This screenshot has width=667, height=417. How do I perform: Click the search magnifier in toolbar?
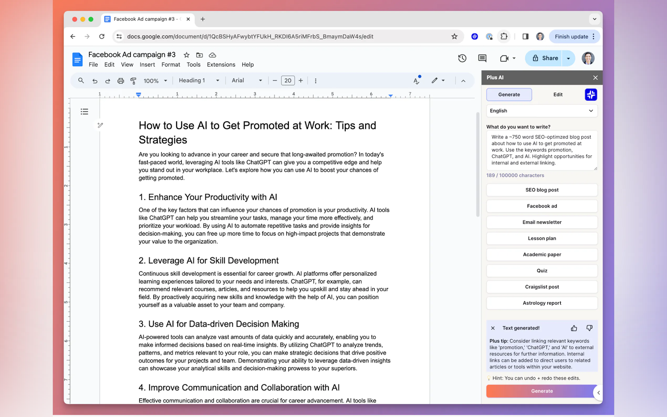81,81
